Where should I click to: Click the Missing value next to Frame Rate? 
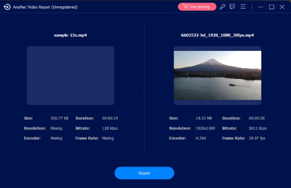pyautogui.click(x=108, y=138)
